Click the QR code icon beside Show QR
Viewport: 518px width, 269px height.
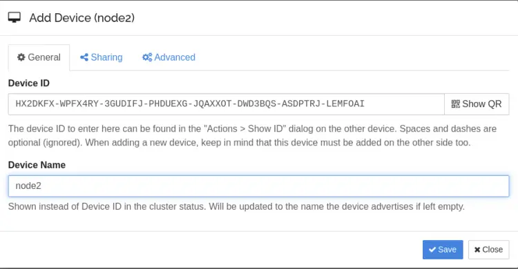(456, 104)
